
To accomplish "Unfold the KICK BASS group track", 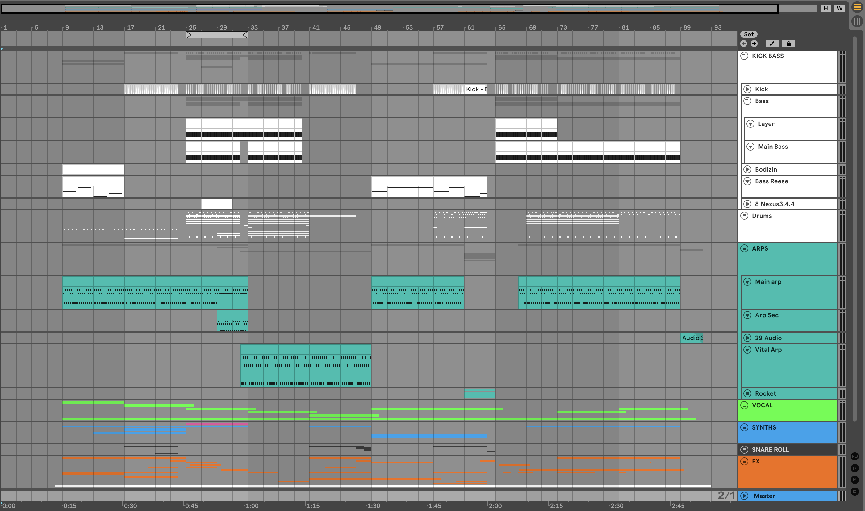I will [744, 56].
